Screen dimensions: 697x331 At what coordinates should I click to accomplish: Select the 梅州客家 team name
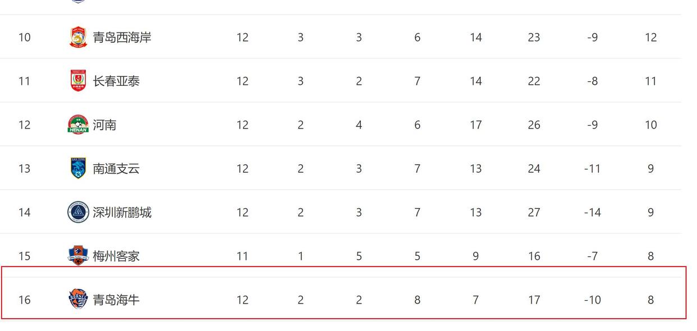click(116, 256)
